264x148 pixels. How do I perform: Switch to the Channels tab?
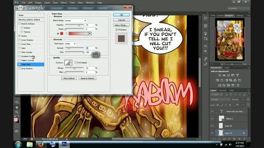pos(222,90)
